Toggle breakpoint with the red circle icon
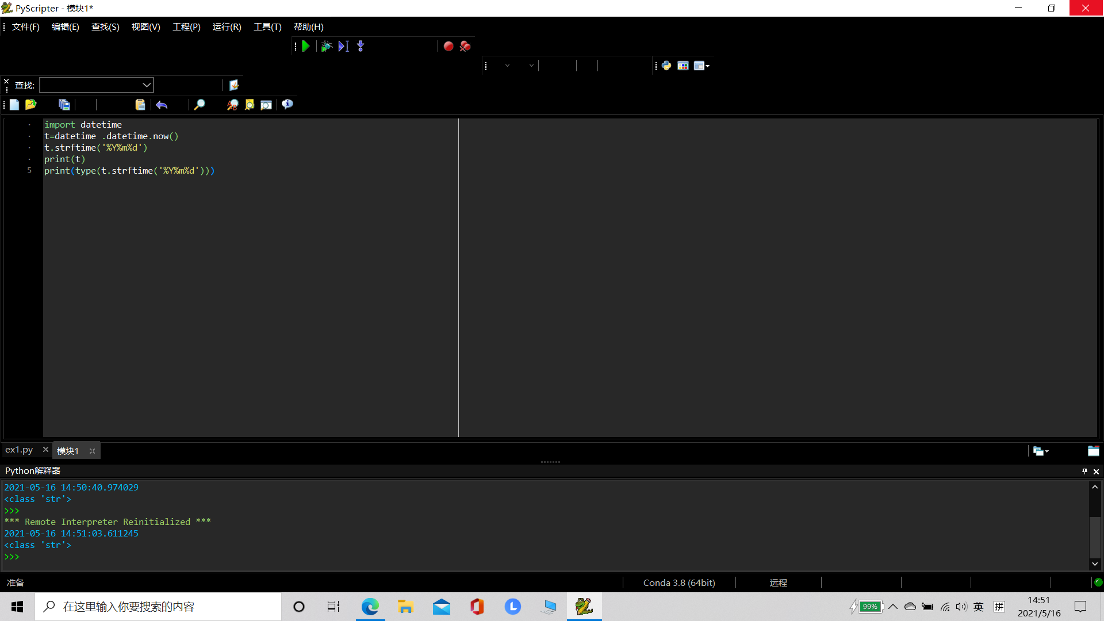 pos(448,47)
